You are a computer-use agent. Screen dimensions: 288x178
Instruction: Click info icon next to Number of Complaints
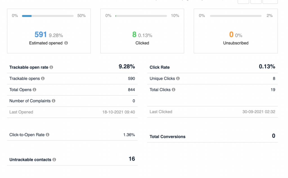pyautogui.click(x=53, y=101)
